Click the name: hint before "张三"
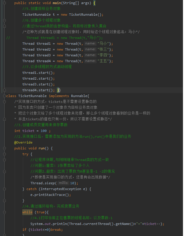The image size is (185, 236). [90, 49]
